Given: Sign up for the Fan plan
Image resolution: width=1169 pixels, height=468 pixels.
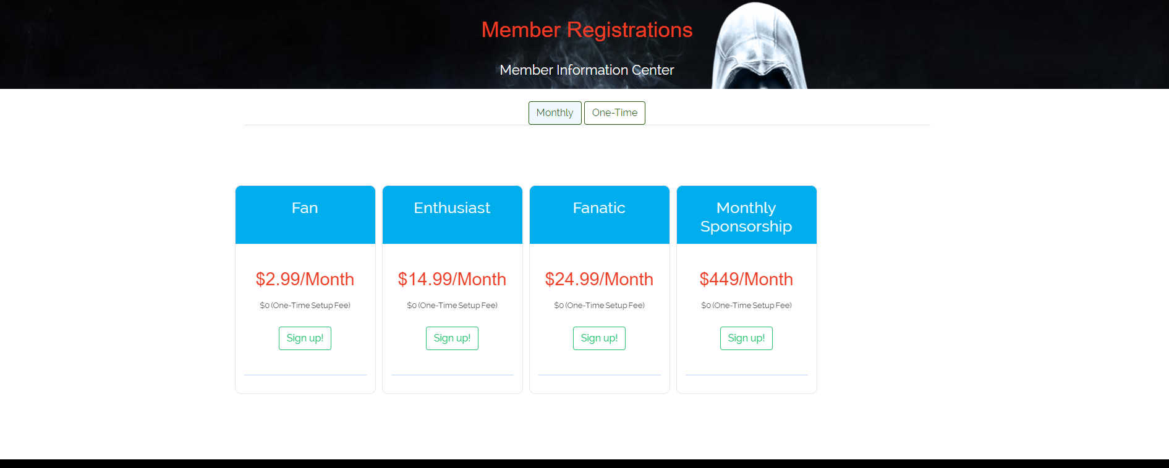Looking at the screenshot, I should tap(305, 338).
